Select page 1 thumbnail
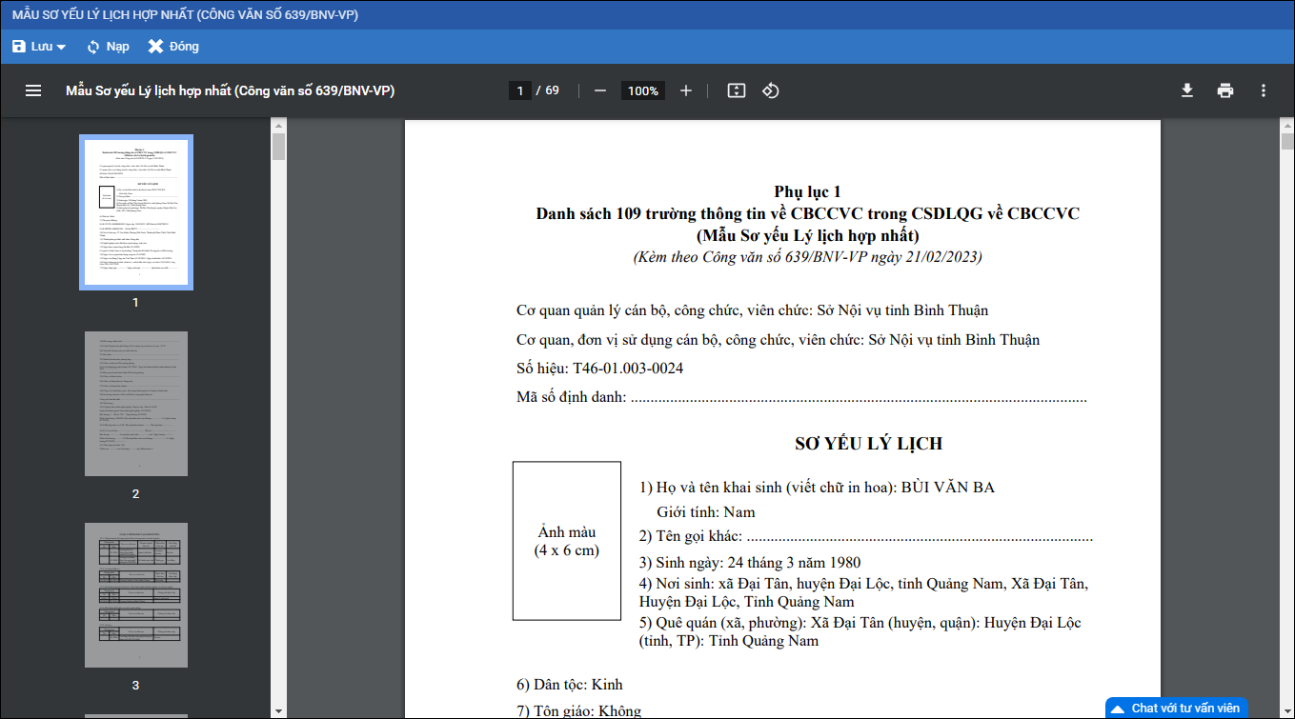1295x719 pixels. [x=135, y=212]
